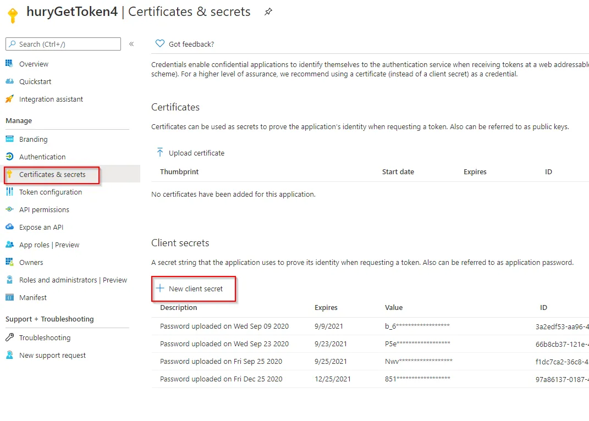Click the Integration assistant rocket icon
The height and width of the screenshot is (421, 589).
9,99
